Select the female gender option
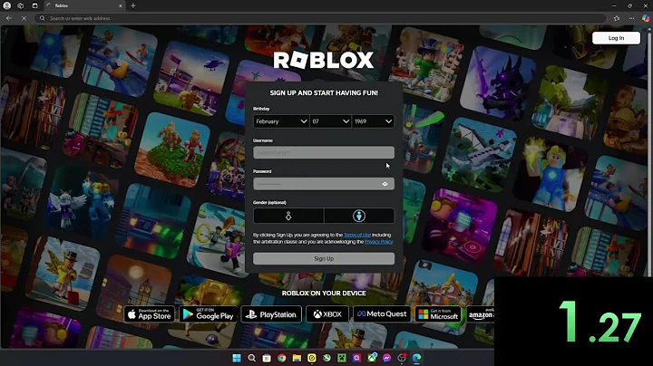 (288, 216)
